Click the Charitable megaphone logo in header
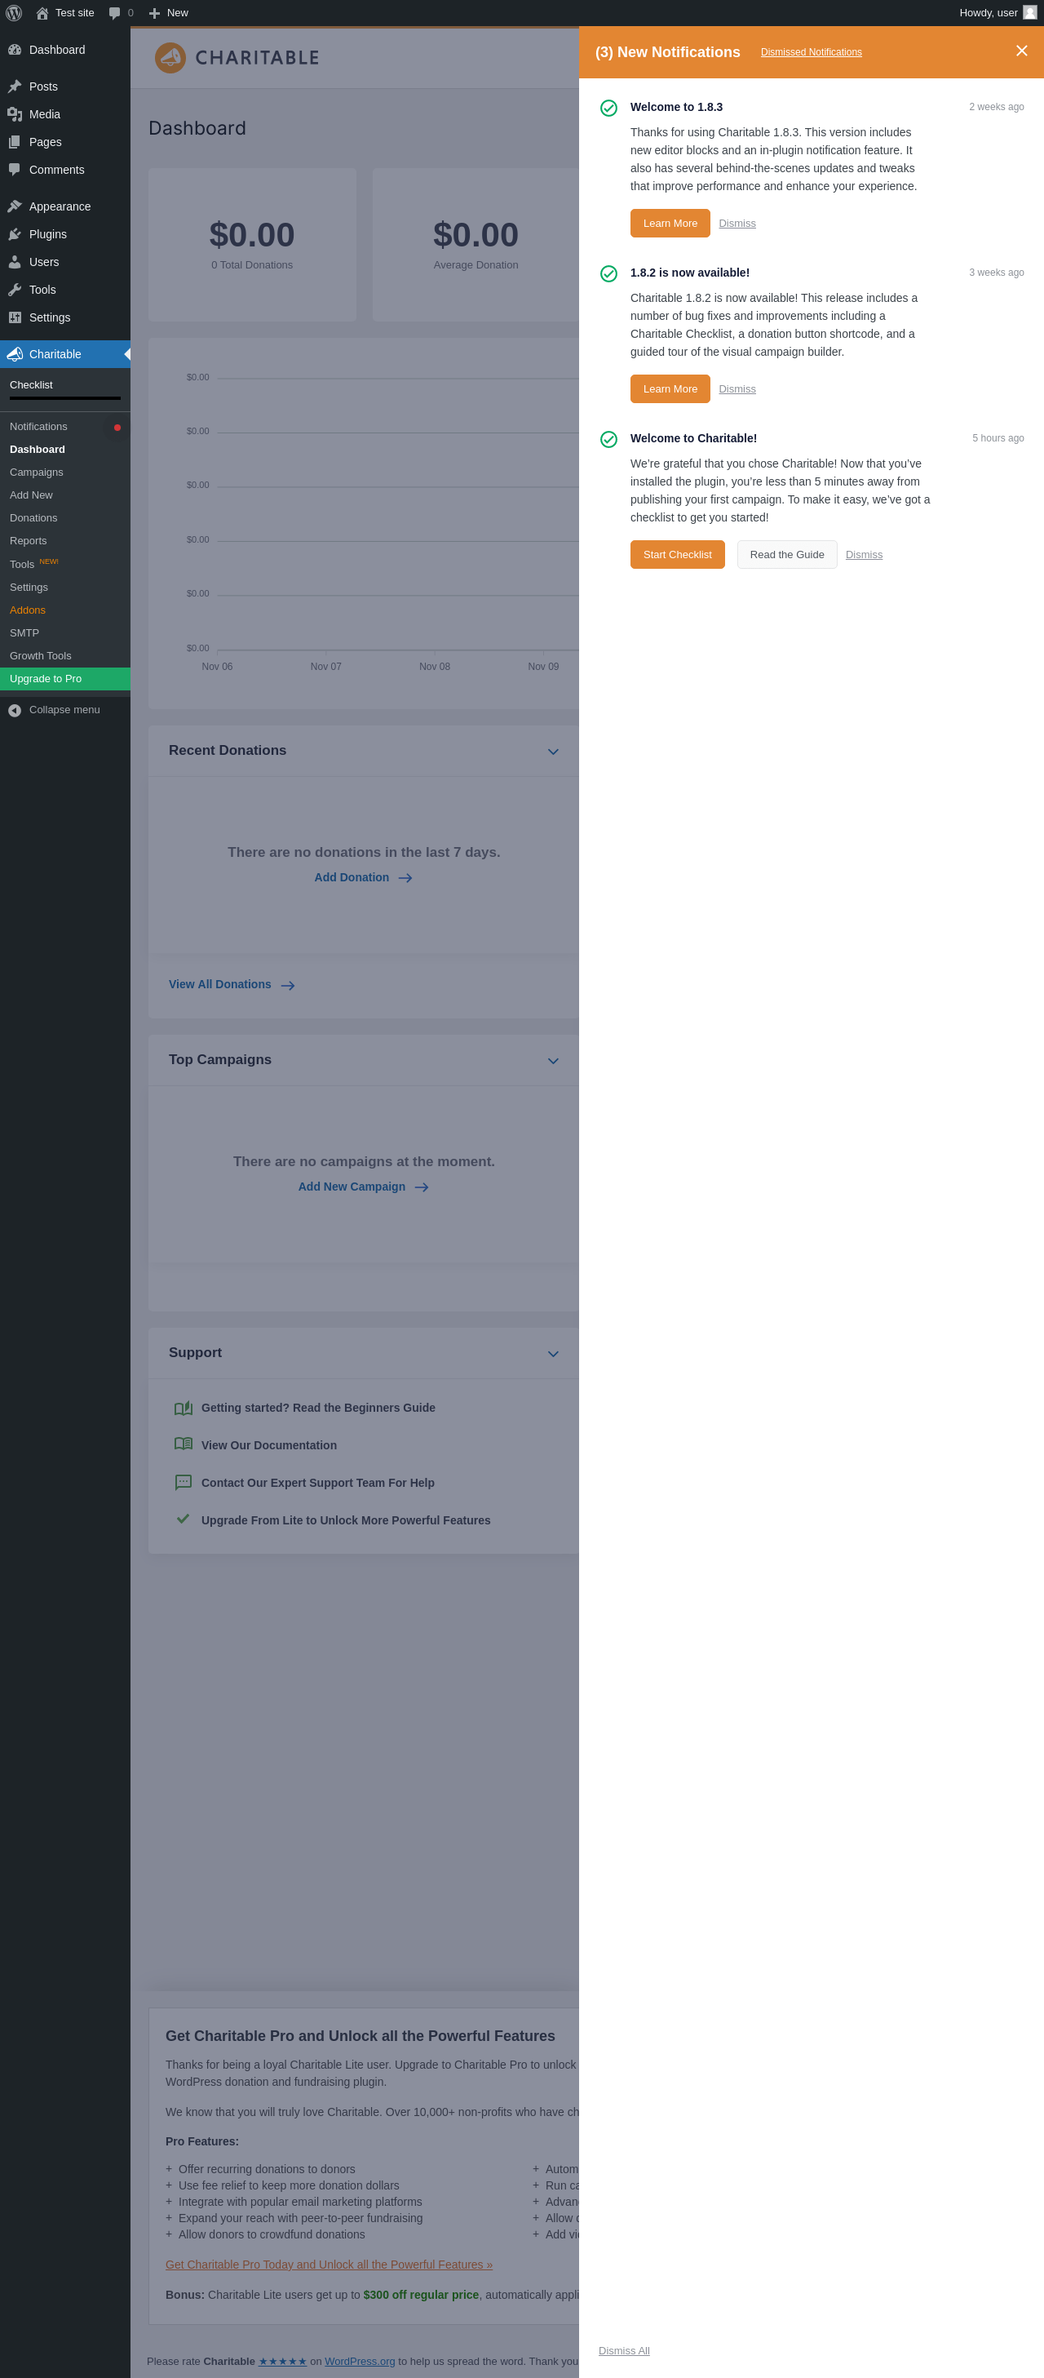 tap(170, 57)
